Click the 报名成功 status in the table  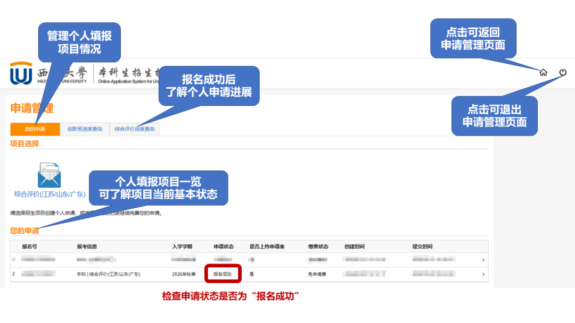pos(223,274)
